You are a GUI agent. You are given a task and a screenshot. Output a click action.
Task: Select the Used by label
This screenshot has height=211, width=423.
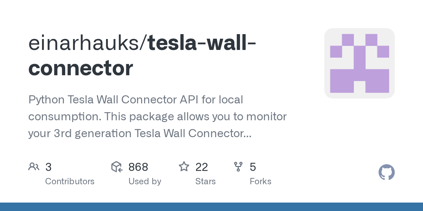click(145, 181)
